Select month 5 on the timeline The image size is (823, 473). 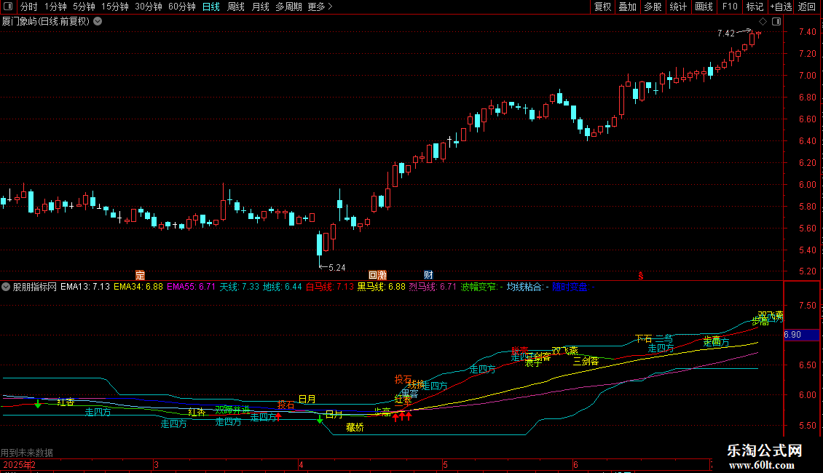point(445,464)
